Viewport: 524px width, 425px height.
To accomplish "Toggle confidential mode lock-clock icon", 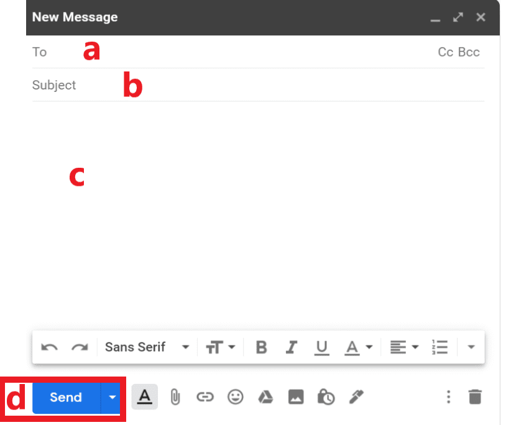I will (x=326, y=397).
